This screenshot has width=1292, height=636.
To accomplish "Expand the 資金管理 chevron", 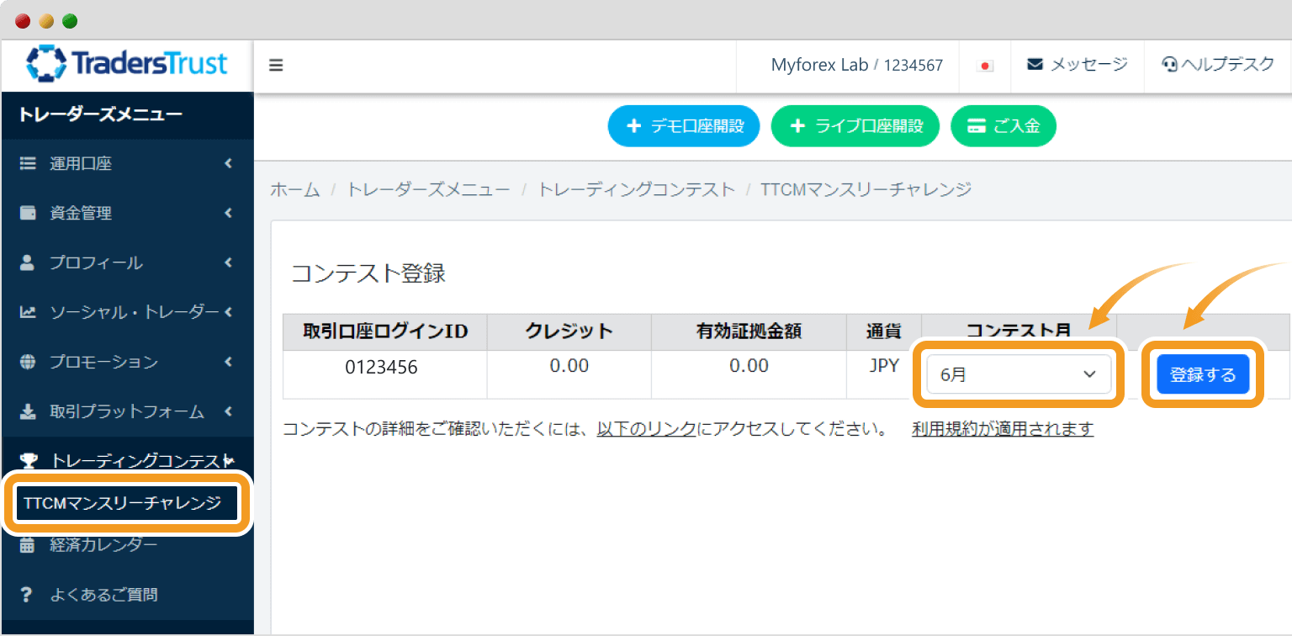I will click(x=228, y=214).
